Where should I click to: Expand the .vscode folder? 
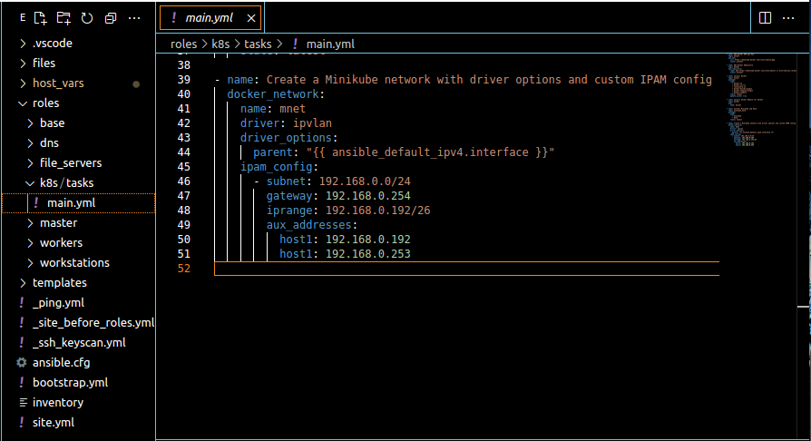52,43
